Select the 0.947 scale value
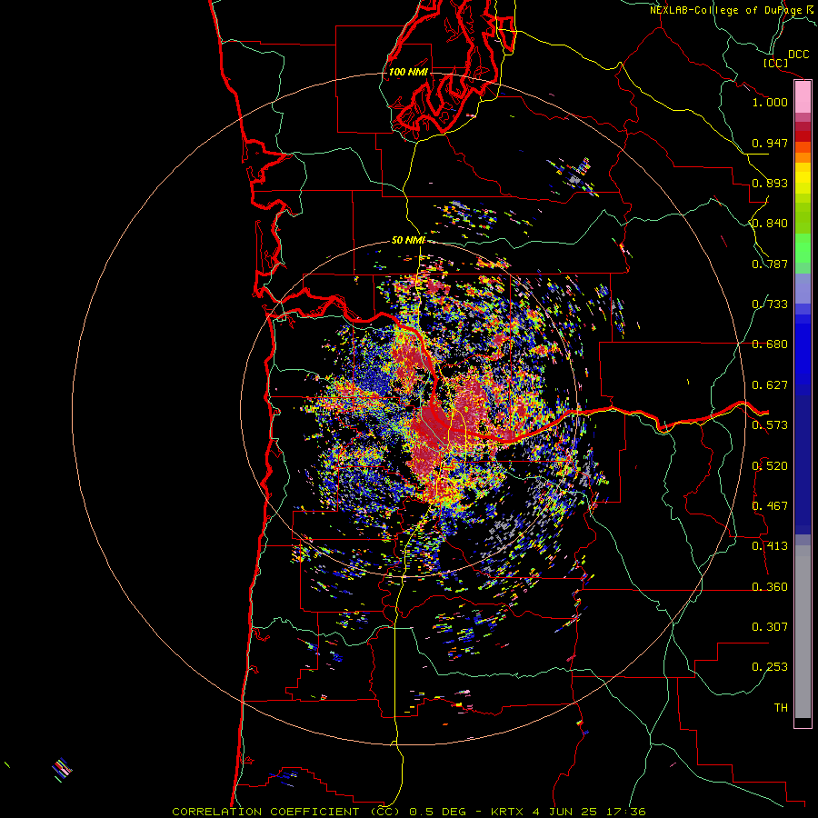Screen dimensions: 818x818 (770, 143)
